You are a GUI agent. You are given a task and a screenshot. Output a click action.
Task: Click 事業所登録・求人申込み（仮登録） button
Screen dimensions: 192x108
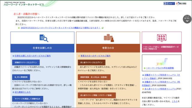(94, 77)
